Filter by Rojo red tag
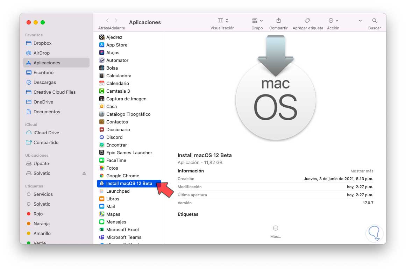This screenshot has width=406, height=270. [56, 214]
